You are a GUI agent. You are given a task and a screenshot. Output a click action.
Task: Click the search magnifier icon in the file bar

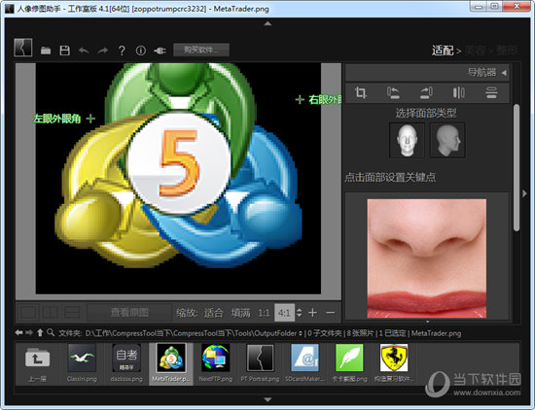pyautogui.click(x=51, y=332)
